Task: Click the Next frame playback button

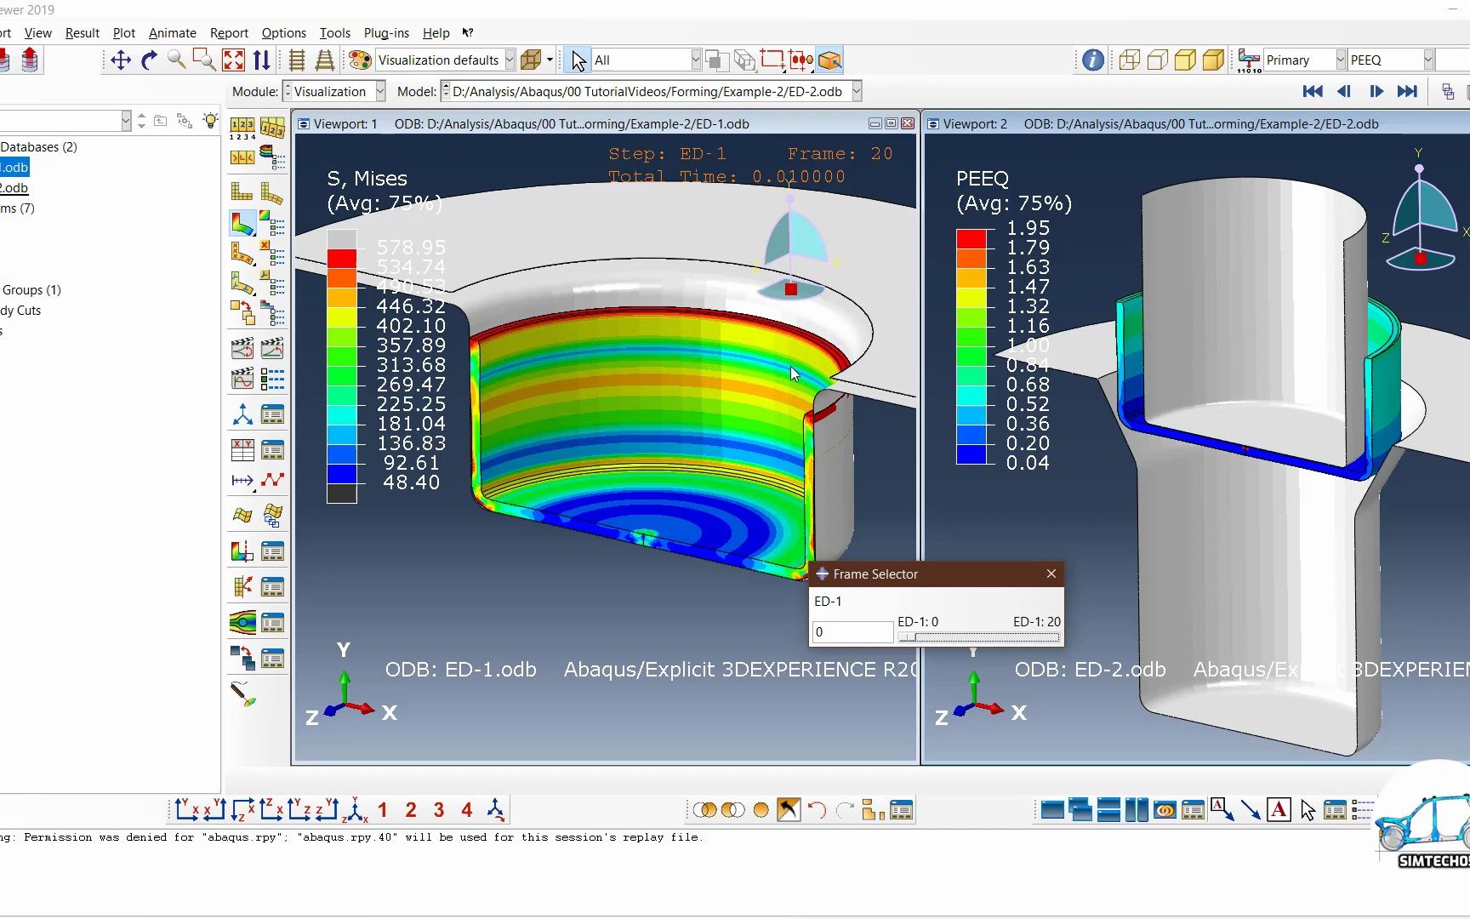Action: tap(1376, 92)
